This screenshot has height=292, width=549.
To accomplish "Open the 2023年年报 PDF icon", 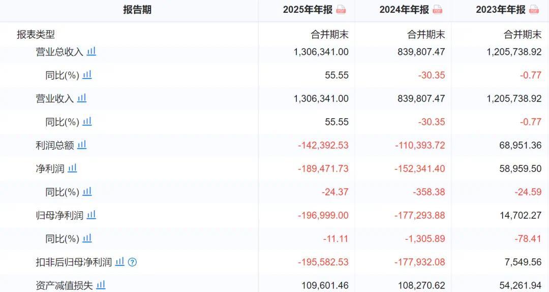I will click(x=534, y=10).
